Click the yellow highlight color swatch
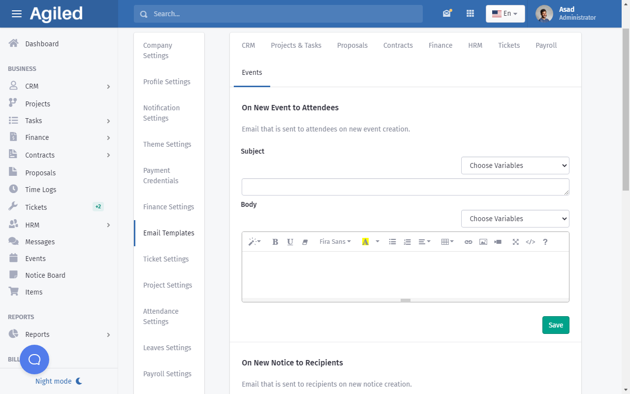The width and height of the screenshot is (630, 394). [365, 242]
